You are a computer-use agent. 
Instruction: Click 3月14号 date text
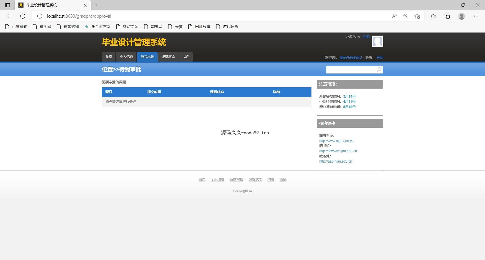(x=349, y=96)
